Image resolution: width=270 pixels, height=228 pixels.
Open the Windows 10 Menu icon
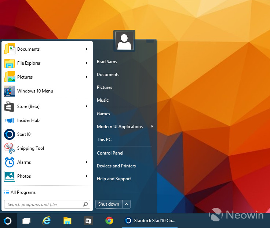point(10,91)
